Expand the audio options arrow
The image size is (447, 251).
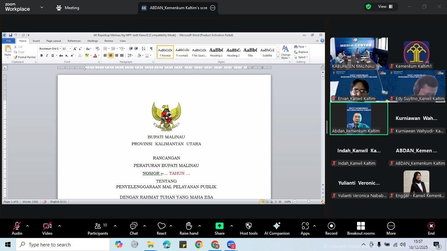(27, 226)
